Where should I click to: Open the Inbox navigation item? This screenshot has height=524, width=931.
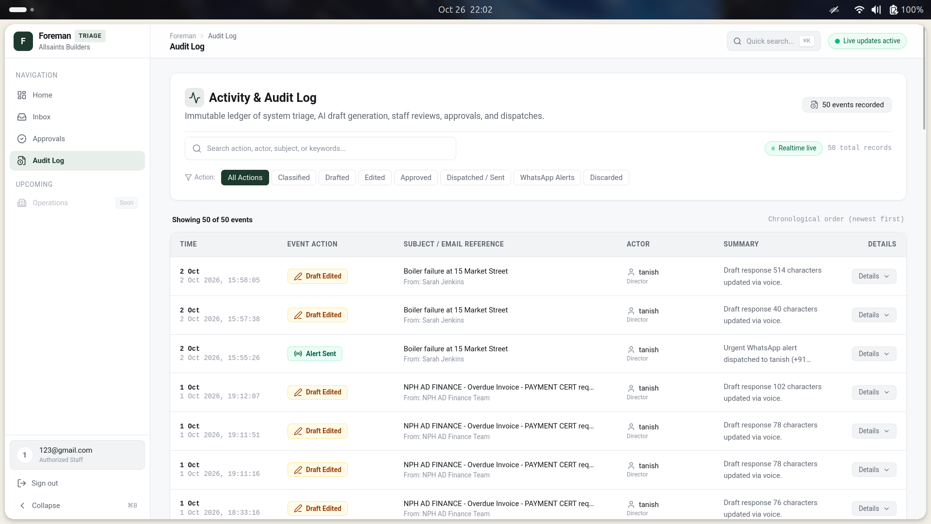click(x=77, y=117)
